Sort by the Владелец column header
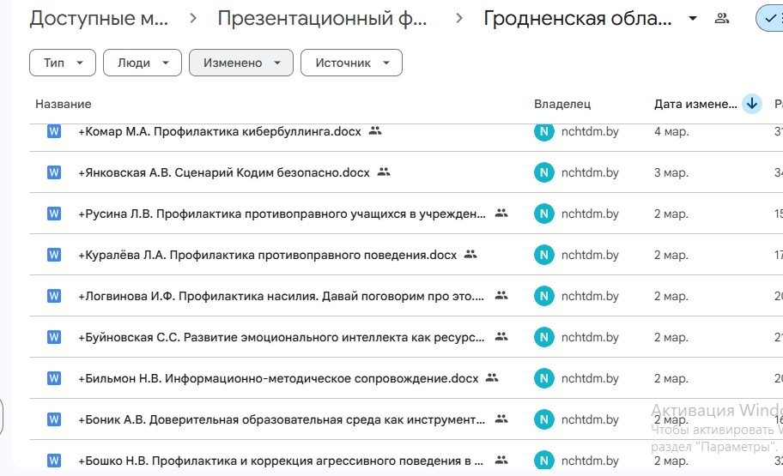 pos(562,104)
